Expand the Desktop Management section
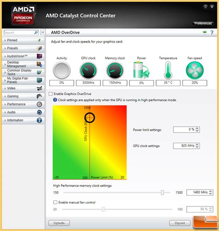This screenshot has height=231, width=219. tap(23, 64)
